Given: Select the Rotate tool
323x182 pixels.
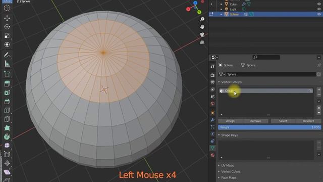Looking at the screenshot, I should click(7, 27).
